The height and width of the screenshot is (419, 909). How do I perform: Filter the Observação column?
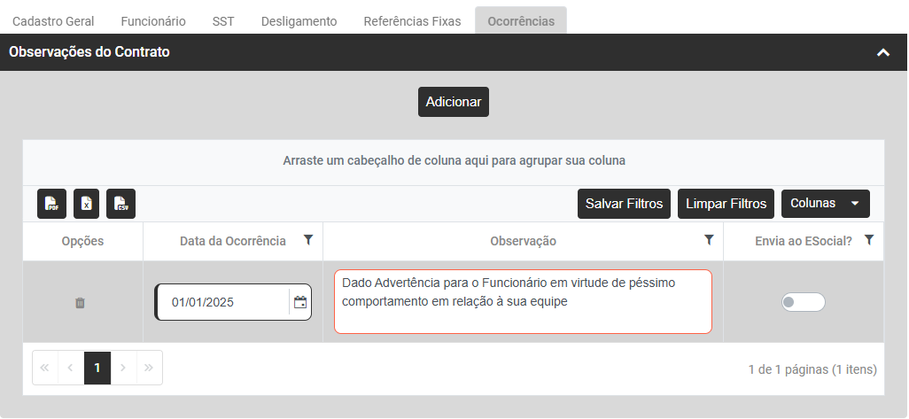[709, 240]
